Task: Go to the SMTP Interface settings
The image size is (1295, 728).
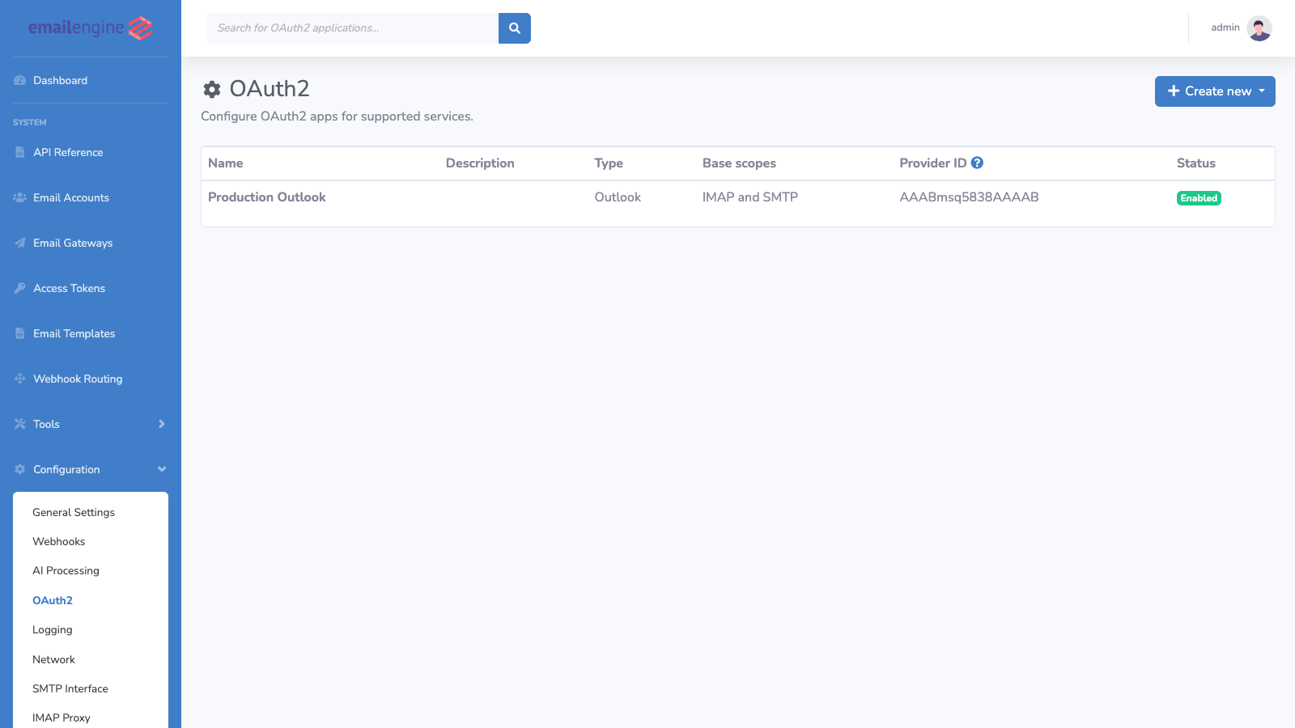Action: coord(70,688)
